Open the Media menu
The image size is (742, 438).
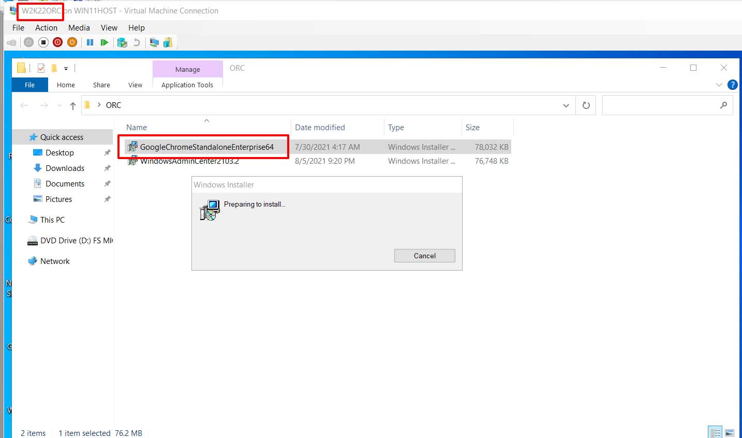pyautogui.click(x=79, y=28)
